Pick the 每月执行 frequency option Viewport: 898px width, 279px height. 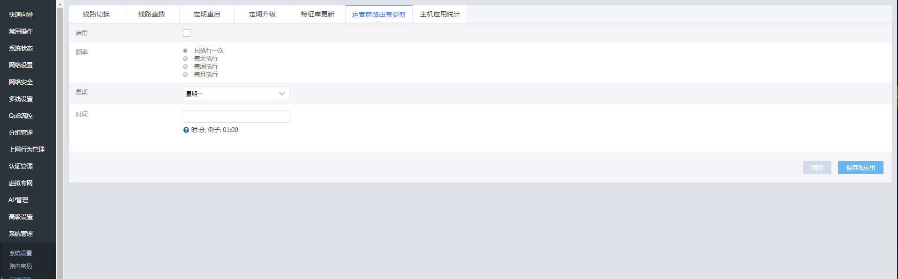(x=185, y=74)
